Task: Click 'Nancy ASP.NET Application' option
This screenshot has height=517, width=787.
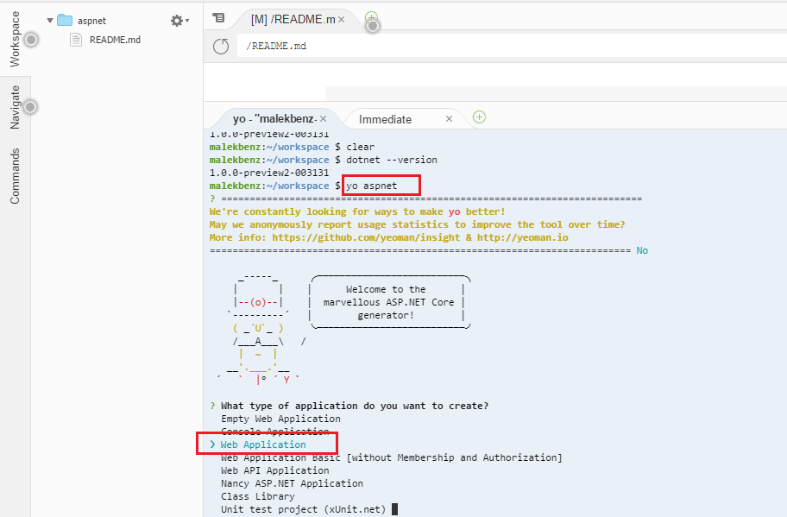Action: (293, 483)
